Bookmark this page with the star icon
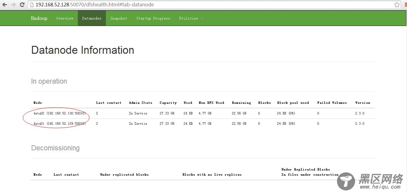This screenshot has width=407, height=192. [397, 5]
